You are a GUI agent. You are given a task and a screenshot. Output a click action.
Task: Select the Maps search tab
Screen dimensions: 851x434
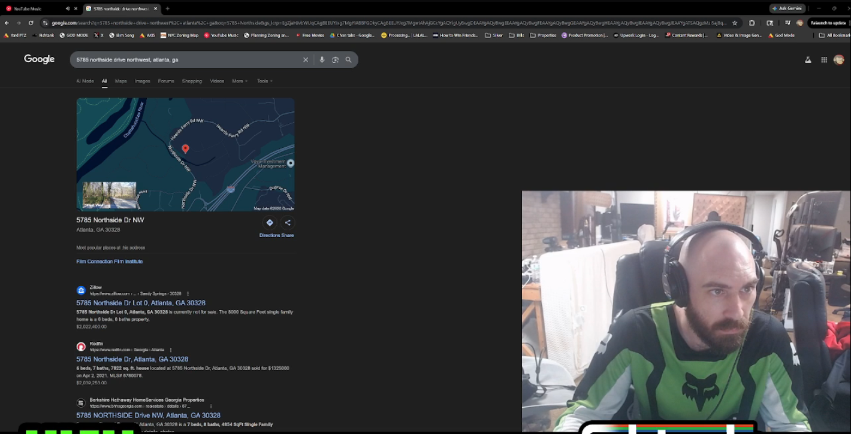tap(121, 81)
